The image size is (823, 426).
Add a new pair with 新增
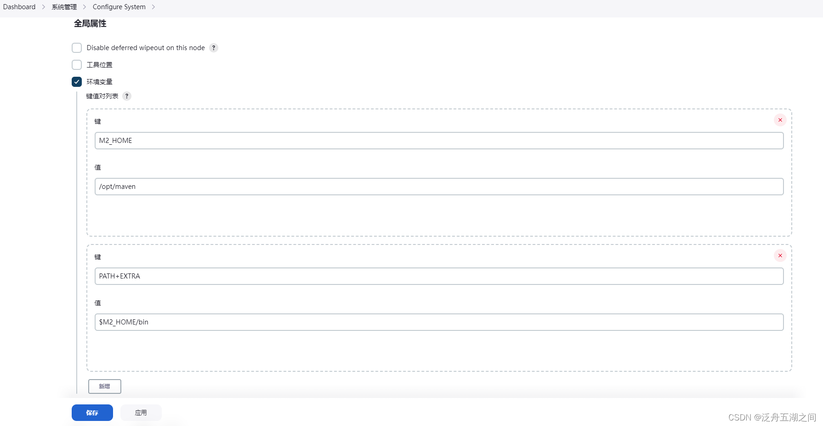tap(105, 386)
